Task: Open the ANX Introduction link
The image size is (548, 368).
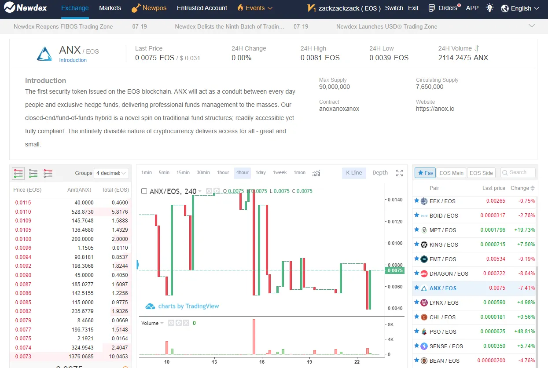Action: pyautogui.click(x=73, y=60)
